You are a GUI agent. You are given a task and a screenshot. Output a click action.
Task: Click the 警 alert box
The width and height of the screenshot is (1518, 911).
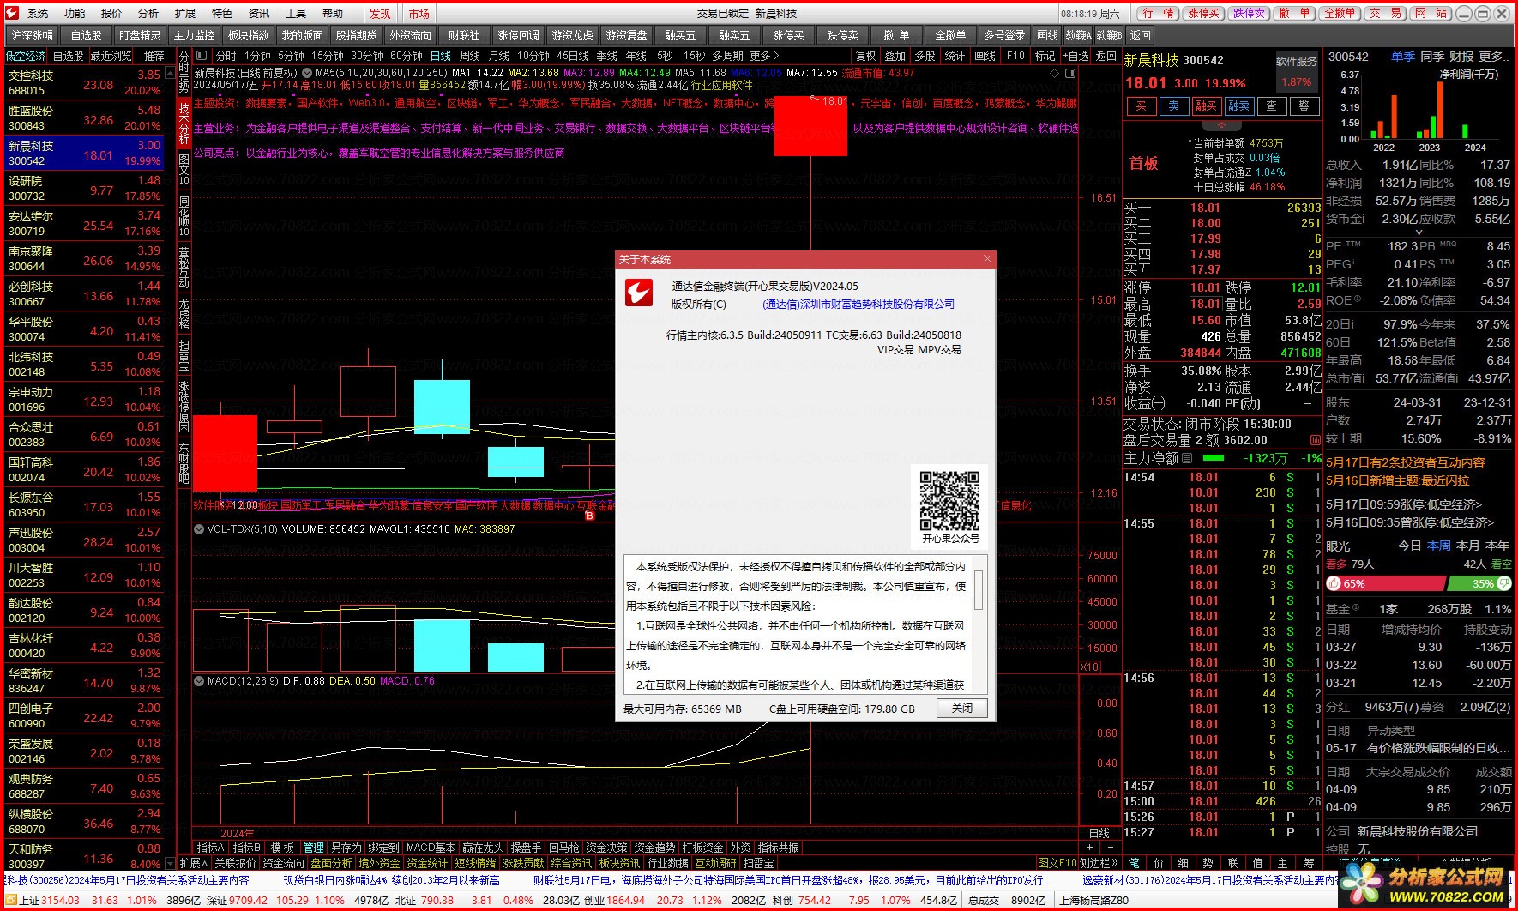[x=1304, y=106]
